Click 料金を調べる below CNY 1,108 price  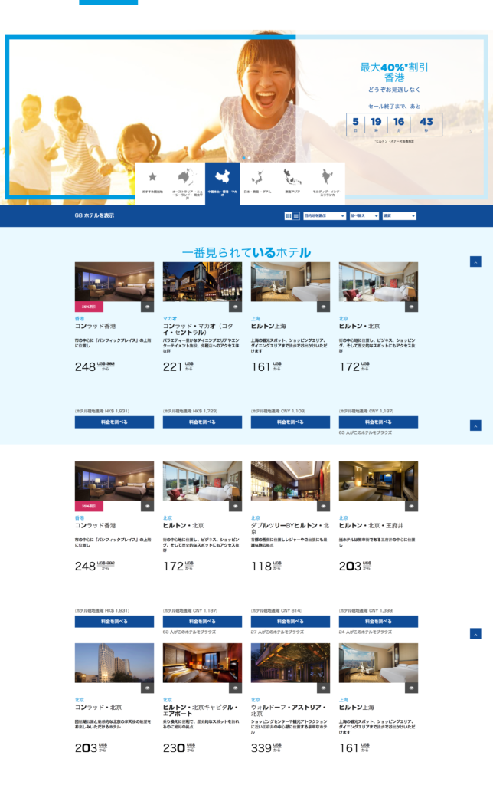pos(290,422)
